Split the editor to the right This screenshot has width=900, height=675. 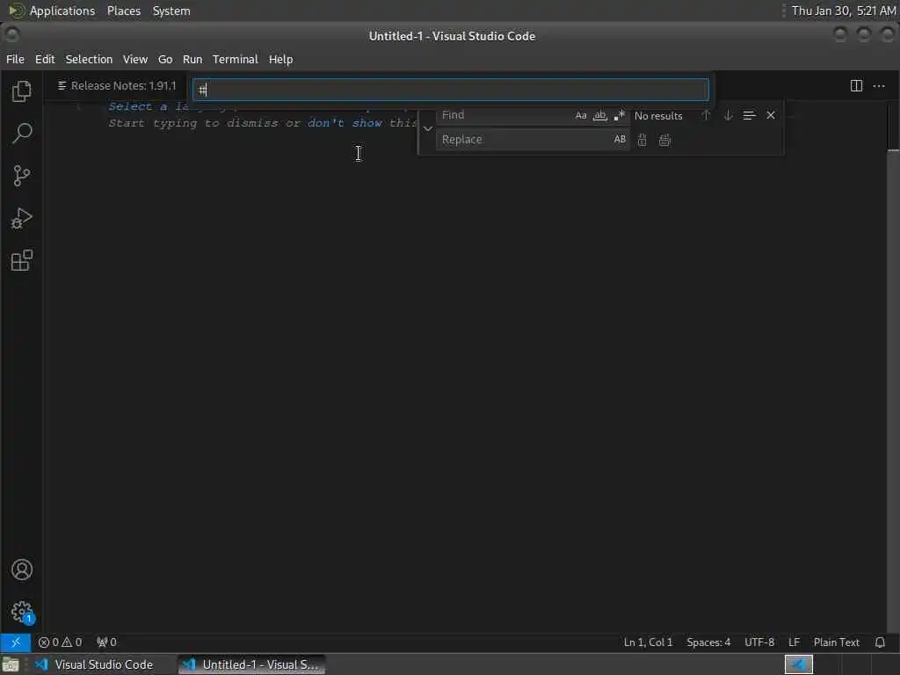pos(856,86)
